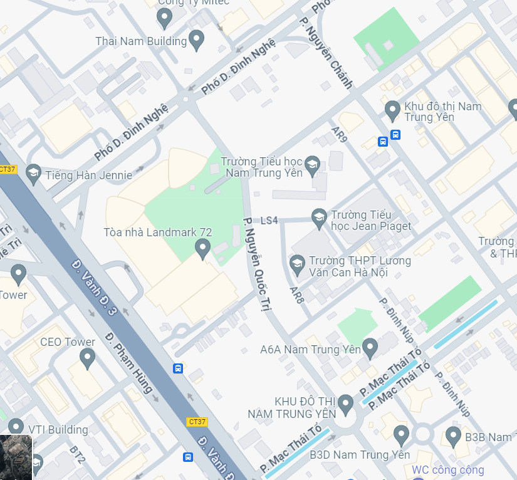517x480 pixels.
Task: Click the Tòa nhà Landmark 72 label
Action: pos(158,232)
